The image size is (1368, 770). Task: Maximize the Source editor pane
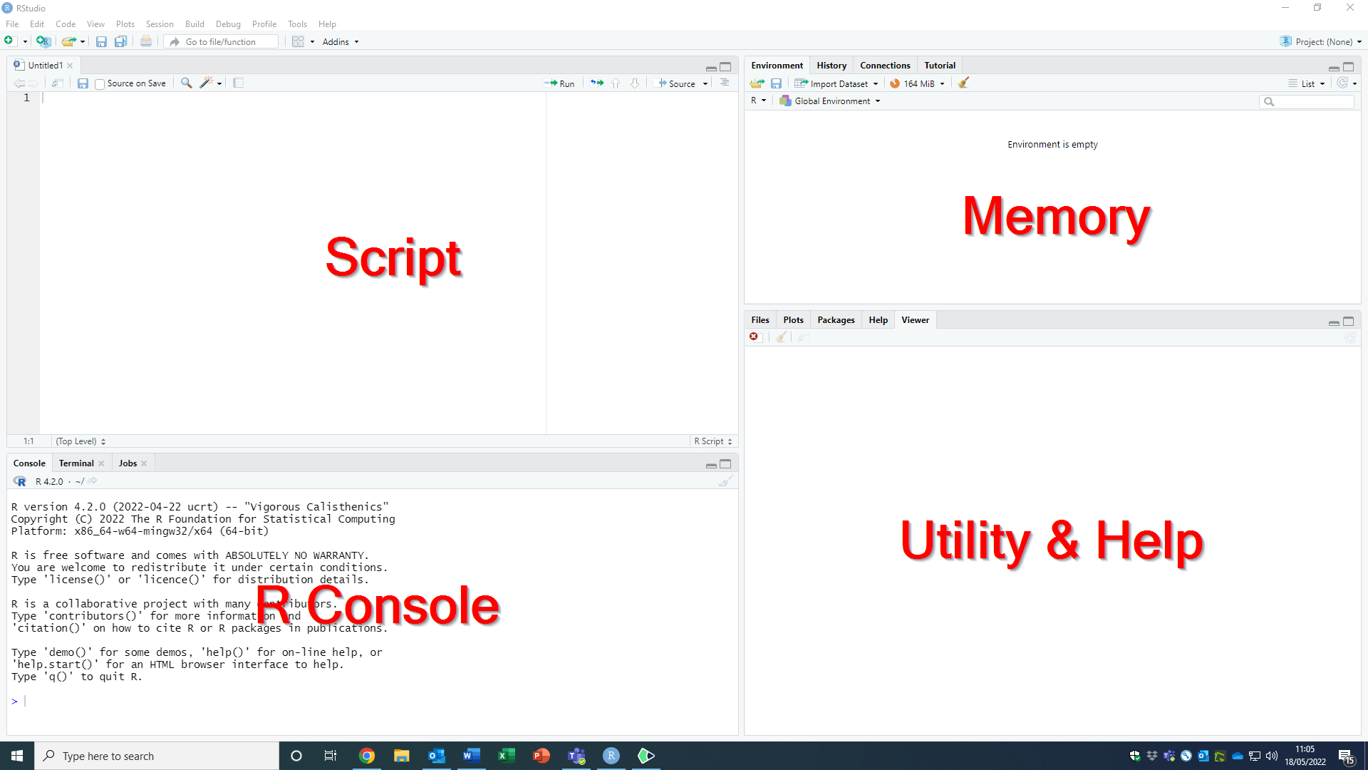click(725, 67)
